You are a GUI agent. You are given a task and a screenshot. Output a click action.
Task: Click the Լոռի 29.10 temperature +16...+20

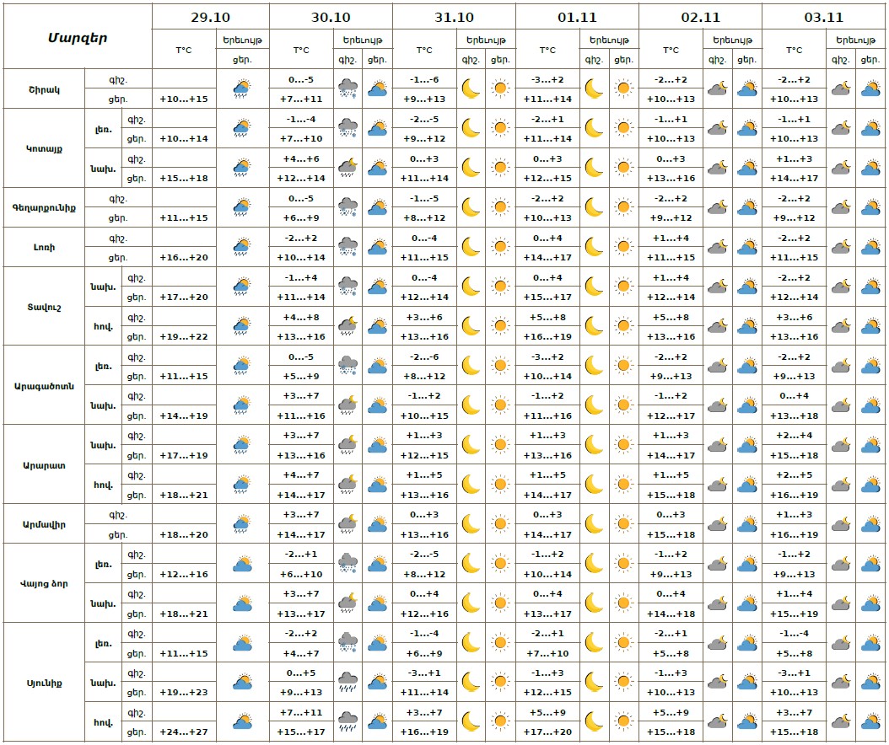(x=183, y=257)
